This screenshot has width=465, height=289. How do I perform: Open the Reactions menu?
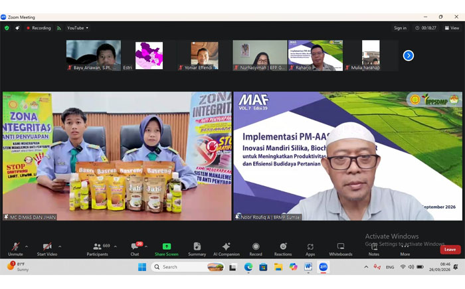[283, 249]
